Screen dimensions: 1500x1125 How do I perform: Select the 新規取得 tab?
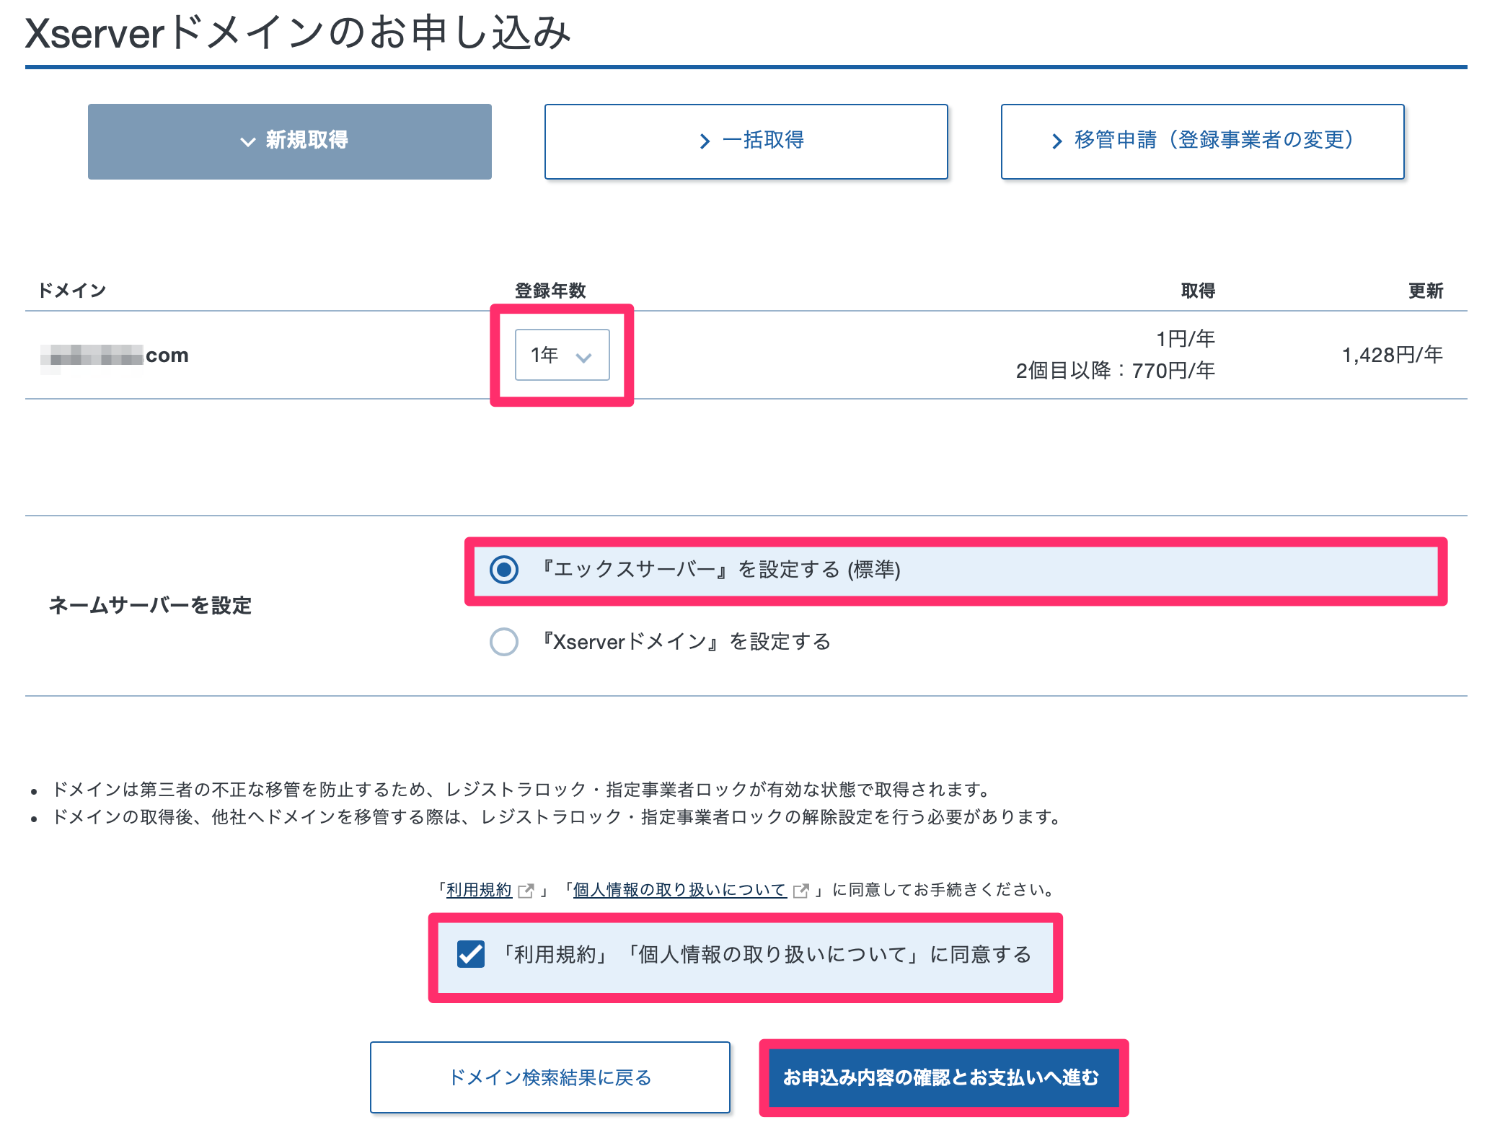pyautogui.click(x=289, y=141)
